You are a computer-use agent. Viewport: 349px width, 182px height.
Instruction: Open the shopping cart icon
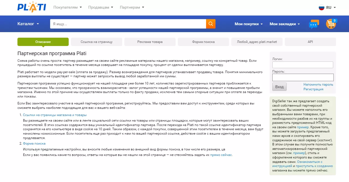point(331,24)
